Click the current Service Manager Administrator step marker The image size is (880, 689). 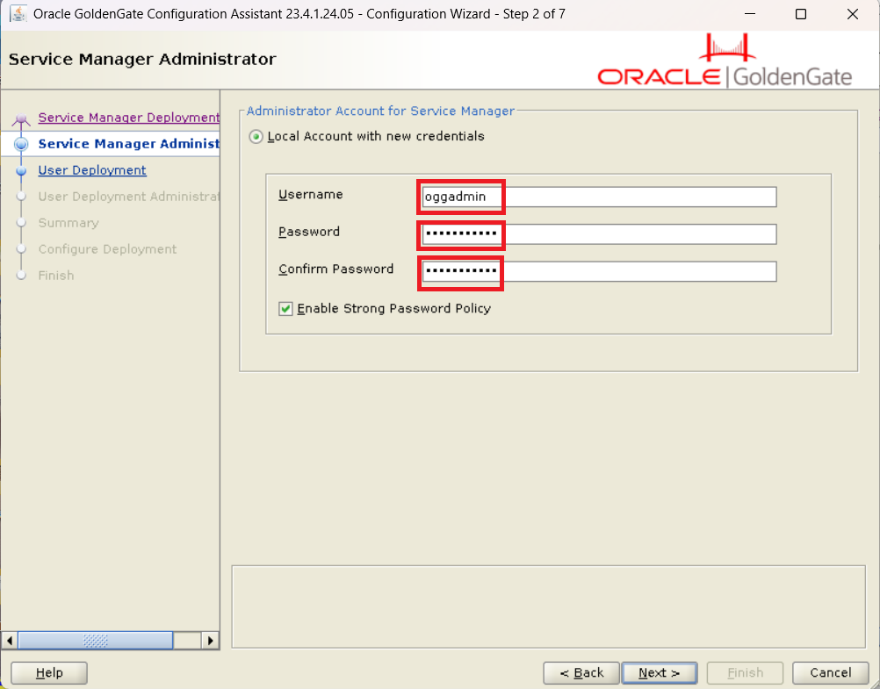pos(22,145)
